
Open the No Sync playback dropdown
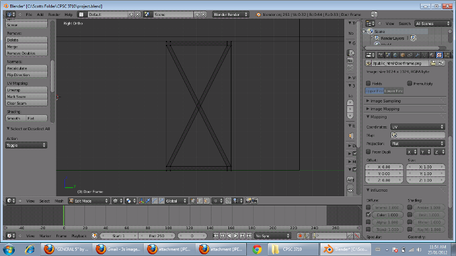click(272, 236)
